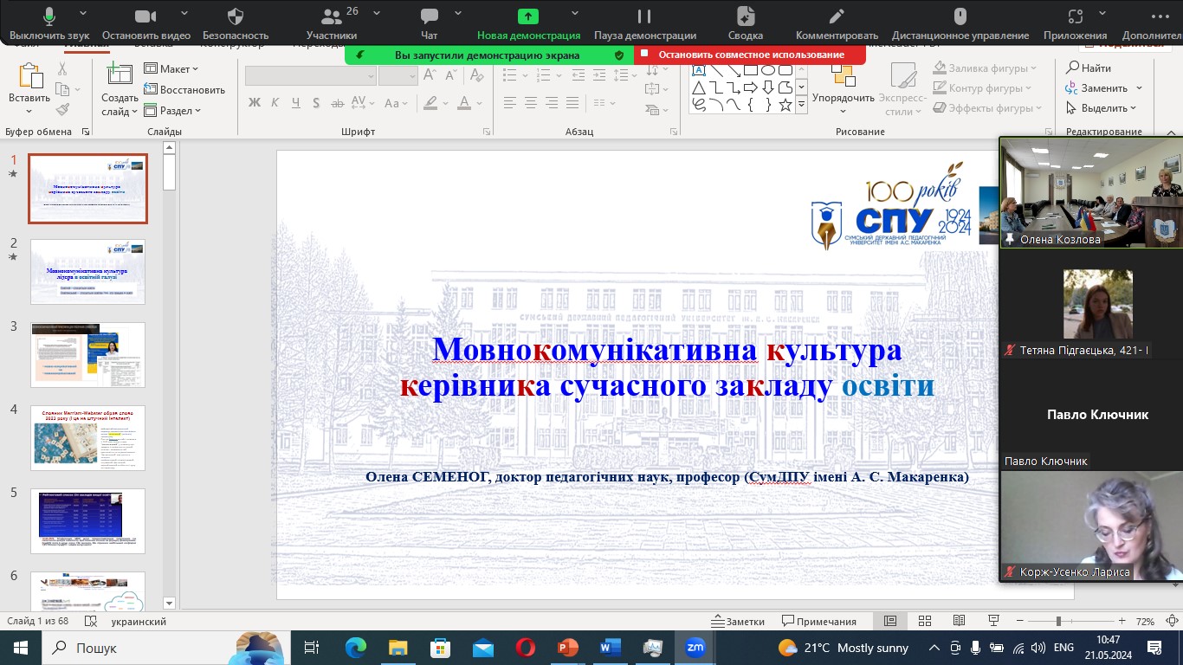
Task: Start a new screen share
Action: 528,23
